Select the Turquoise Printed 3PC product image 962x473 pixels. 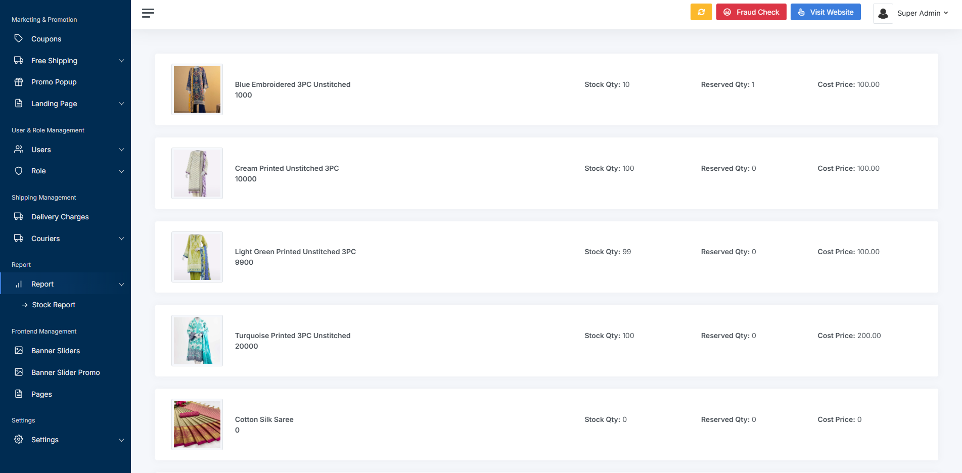197,341
